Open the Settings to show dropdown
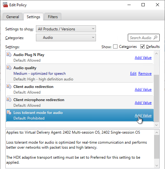The width and height of the screenshot is (165, 169). [66, 29]
